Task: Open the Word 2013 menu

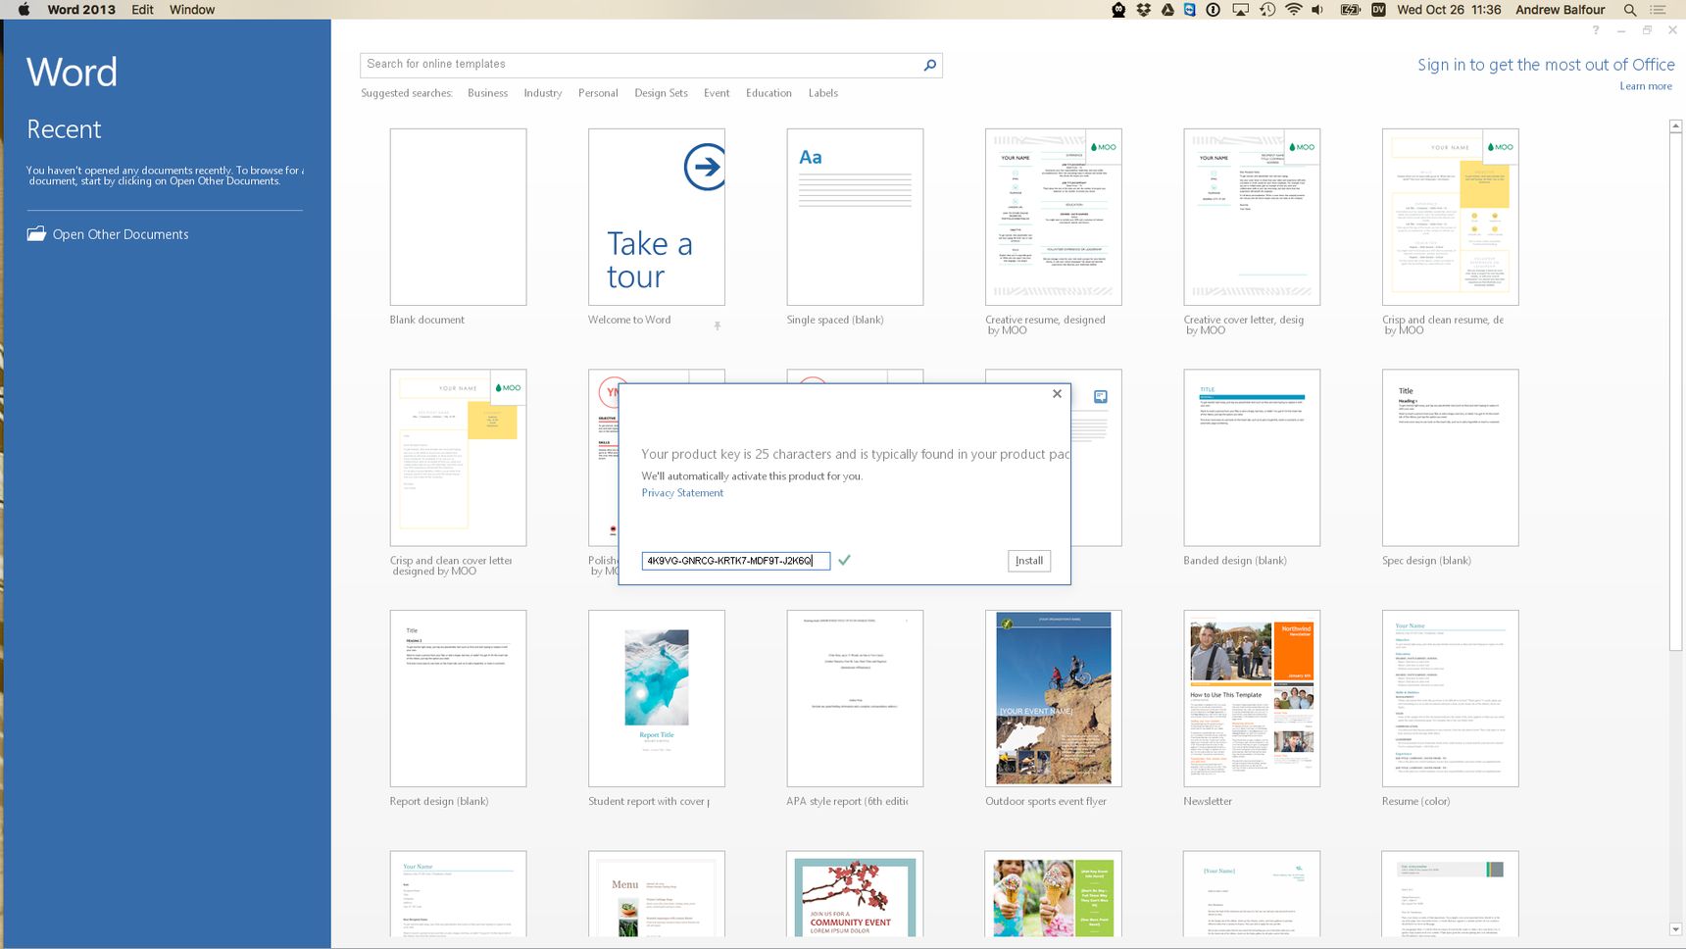Action: [x=81, y=10]
